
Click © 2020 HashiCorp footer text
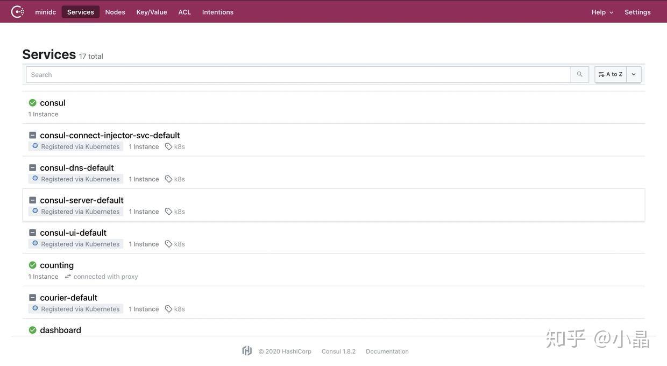coord(285,351)
